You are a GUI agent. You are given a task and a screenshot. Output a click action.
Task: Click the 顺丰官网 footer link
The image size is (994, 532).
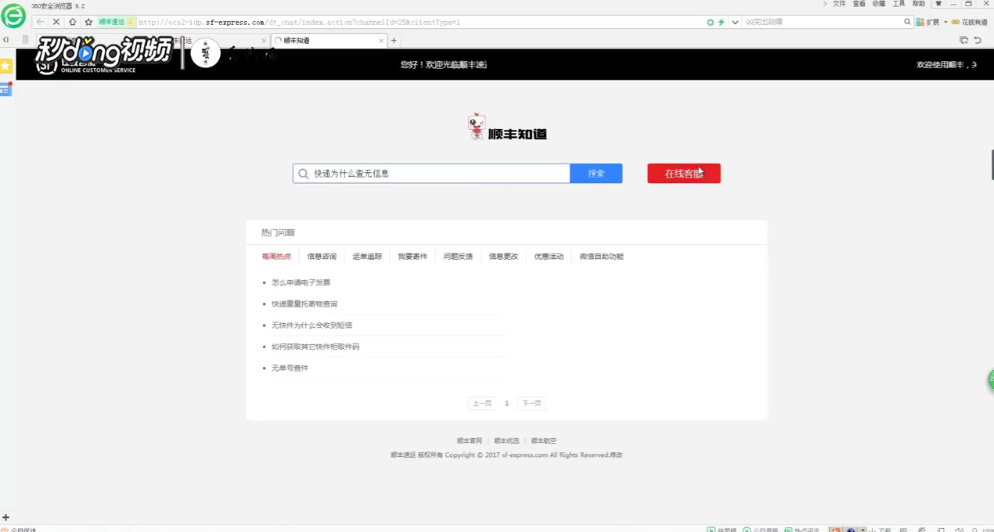[470, 441]
